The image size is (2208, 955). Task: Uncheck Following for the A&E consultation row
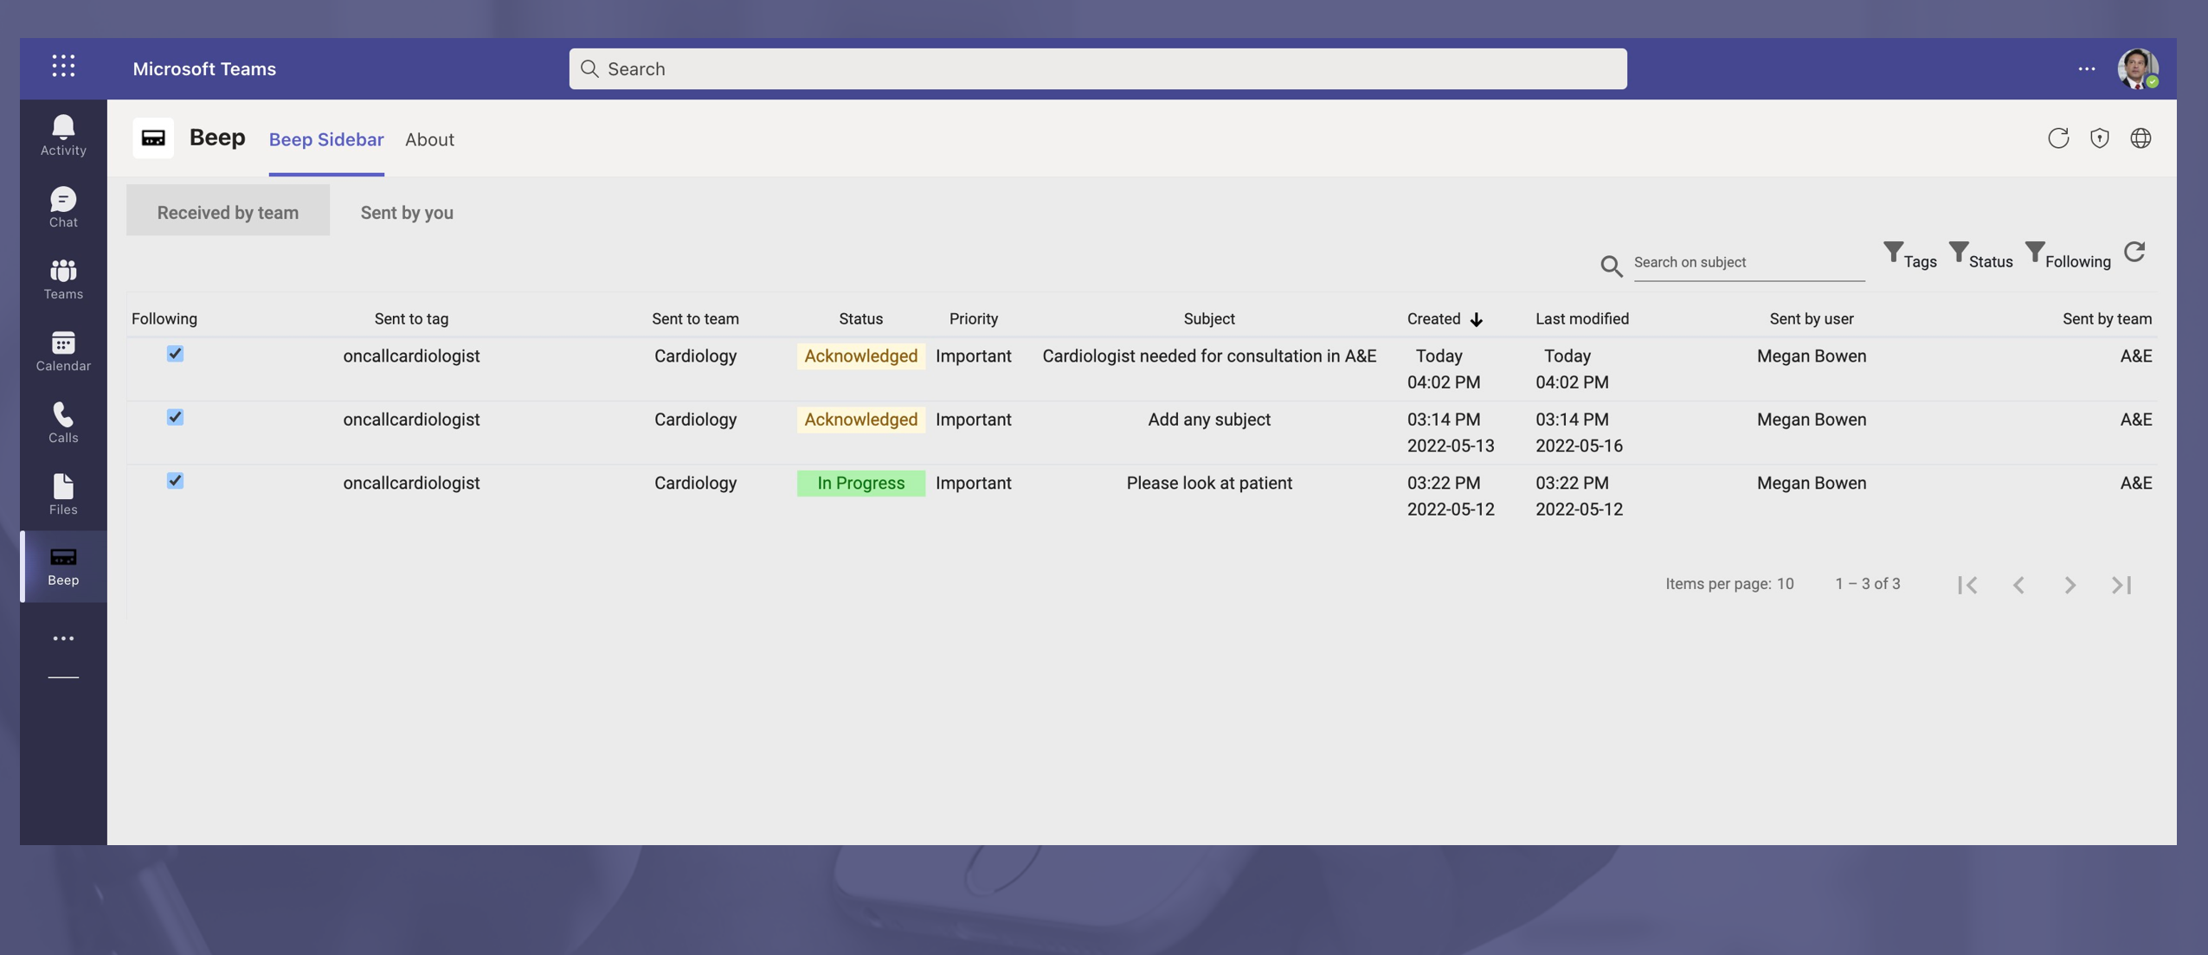175,354
